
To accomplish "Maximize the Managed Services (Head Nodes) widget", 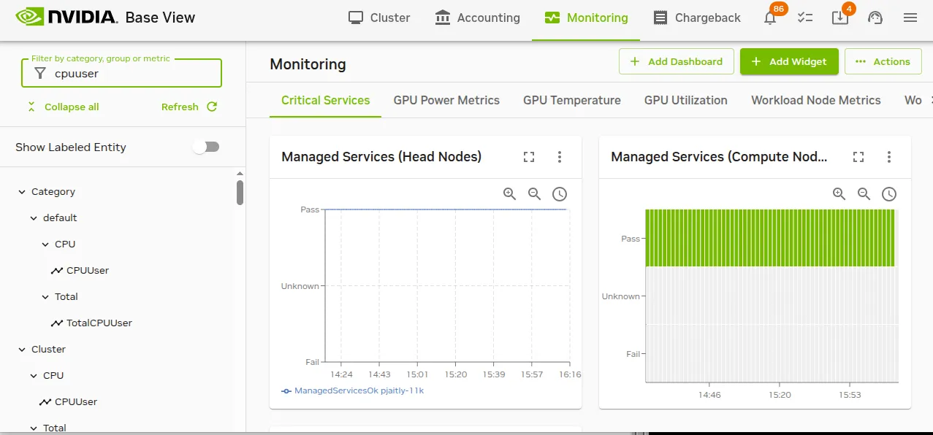I will coord(529,157).
